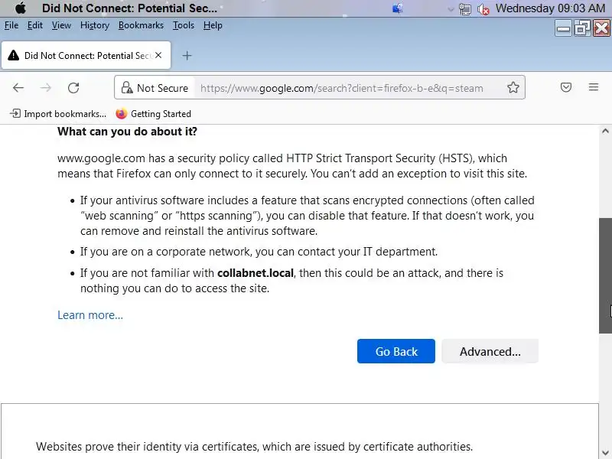Open the View menu
This screenshot has width=612, height=459.
tap(61, 25)
